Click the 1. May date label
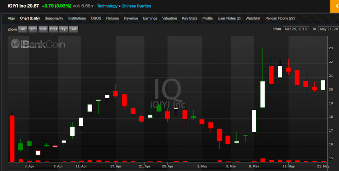Image resolution: width=339 pixels, height=171 pixels. [x=202, y=166]
